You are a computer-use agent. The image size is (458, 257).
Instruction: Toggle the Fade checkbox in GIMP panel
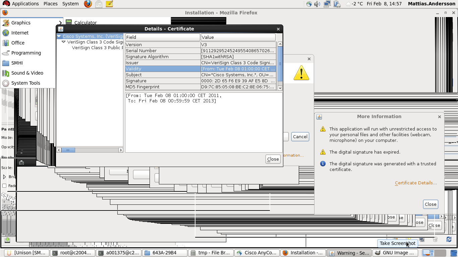(4, 186)
